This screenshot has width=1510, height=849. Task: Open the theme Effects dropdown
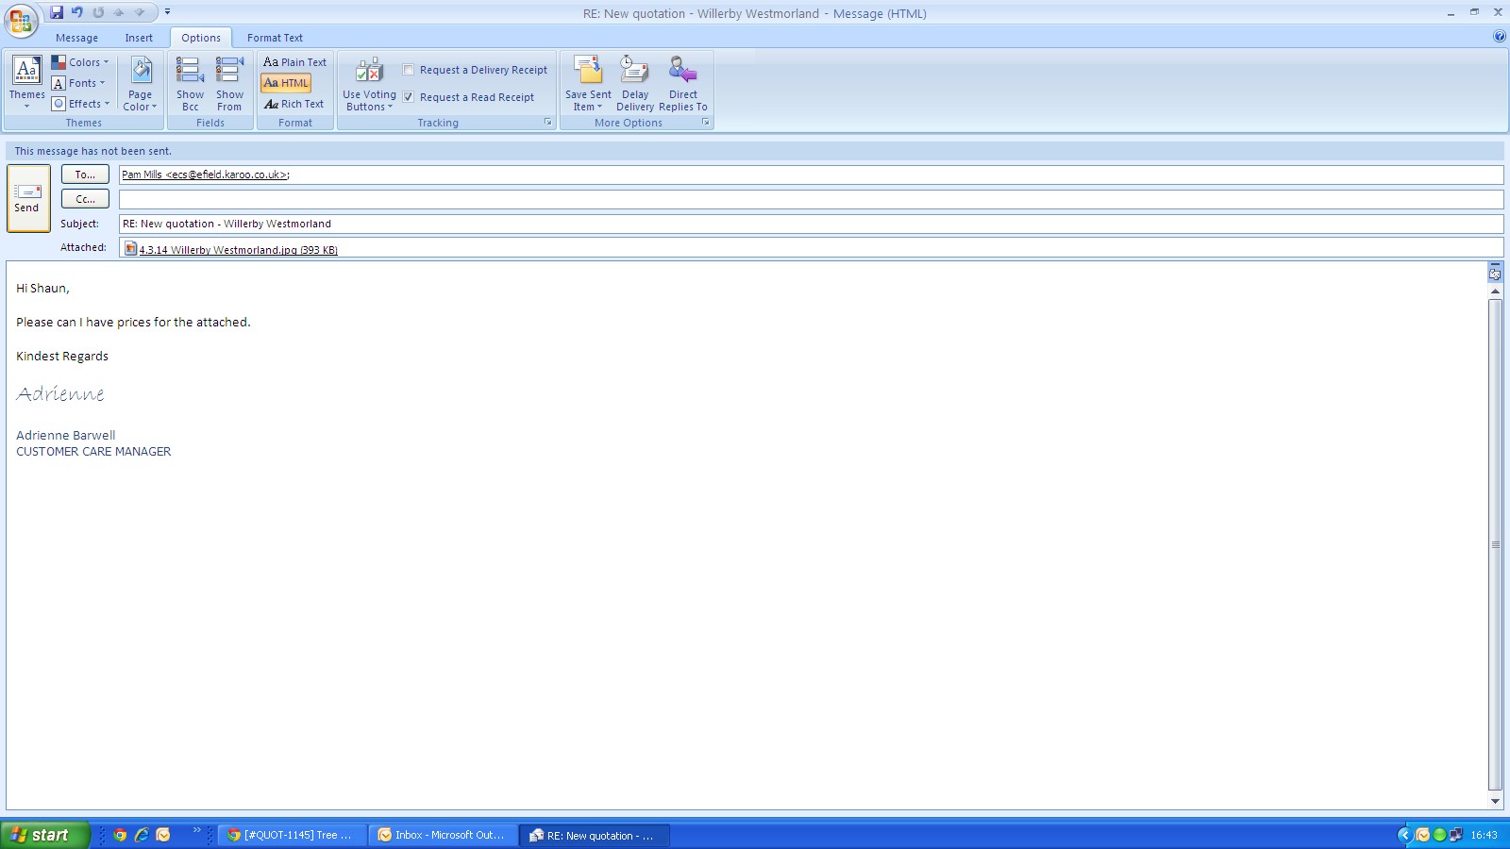click(x=80, y=104)
